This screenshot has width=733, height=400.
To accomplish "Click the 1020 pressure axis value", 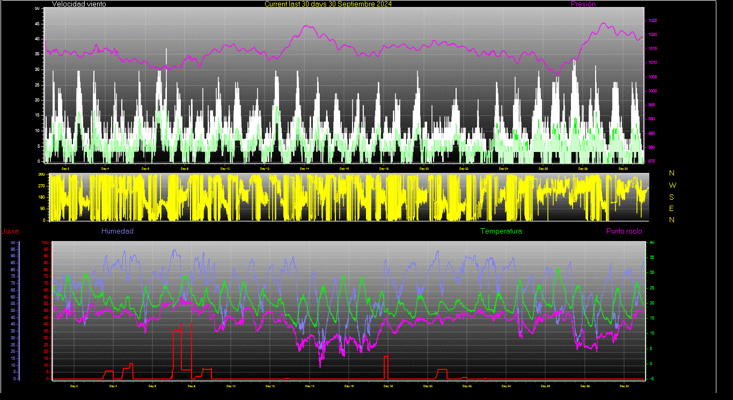I will coord(653,34).
